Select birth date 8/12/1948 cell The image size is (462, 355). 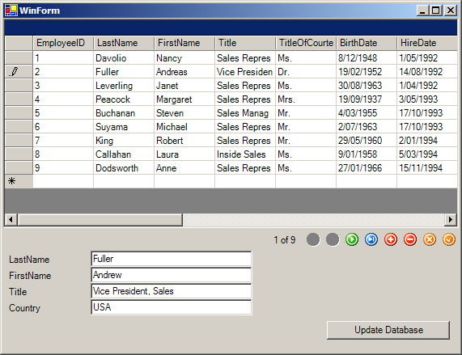[x=367, y=58]
